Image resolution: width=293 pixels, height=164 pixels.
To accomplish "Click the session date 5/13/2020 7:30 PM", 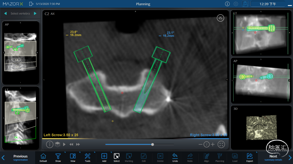I will tap(48, 4).
